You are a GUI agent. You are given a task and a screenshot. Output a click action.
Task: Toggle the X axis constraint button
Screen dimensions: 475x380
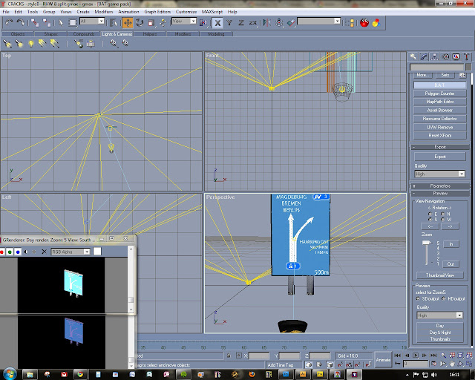click(217, 23)
